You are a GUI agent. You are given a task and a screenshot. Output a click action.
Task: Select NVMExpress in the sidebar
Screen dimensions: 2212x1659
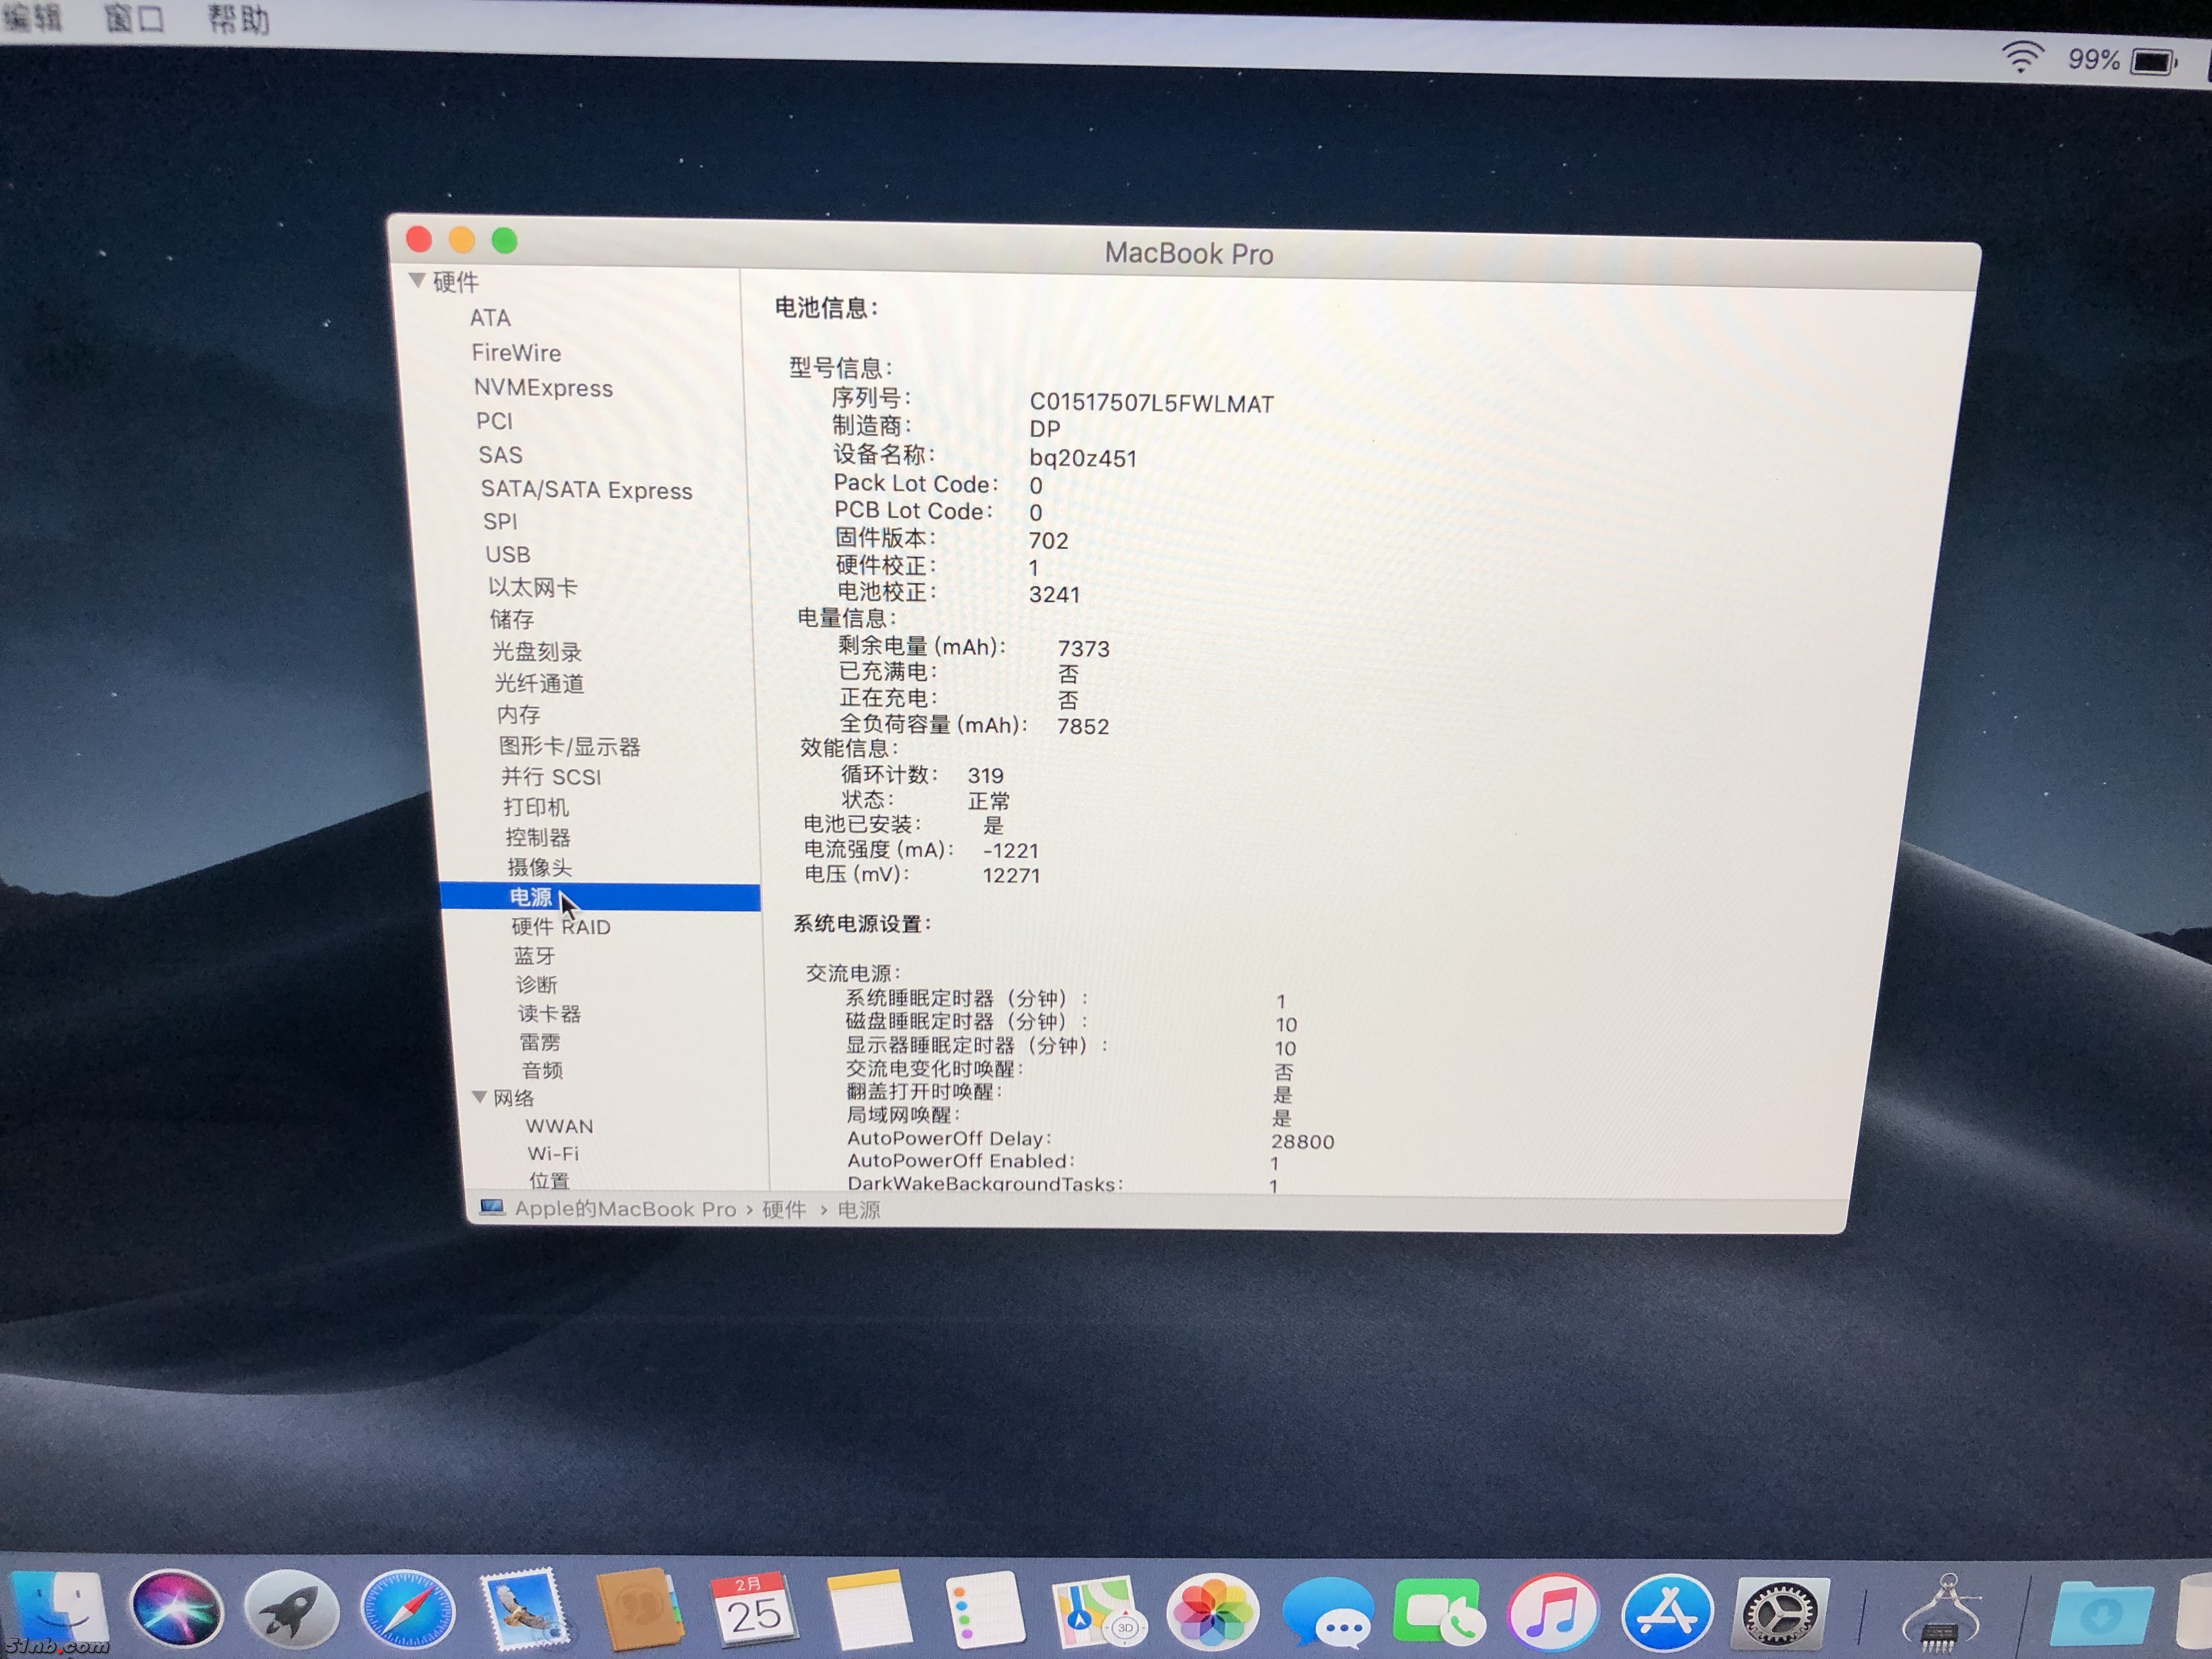pyautogui.click(x=543, y=388)
